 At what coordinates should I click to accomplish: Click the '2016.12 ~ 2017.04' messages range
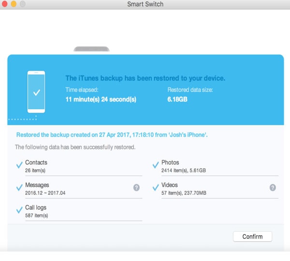pyautogui.click(x=45, y=193)
